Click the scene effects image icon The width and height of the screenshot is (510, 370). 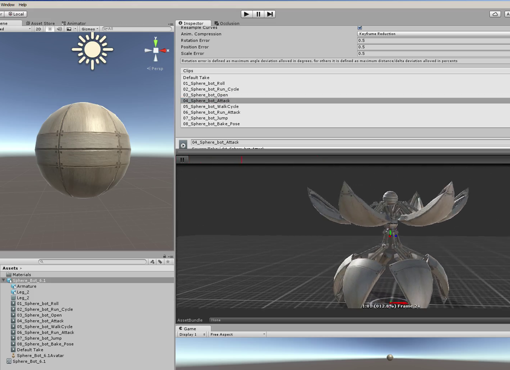[69, 29]
